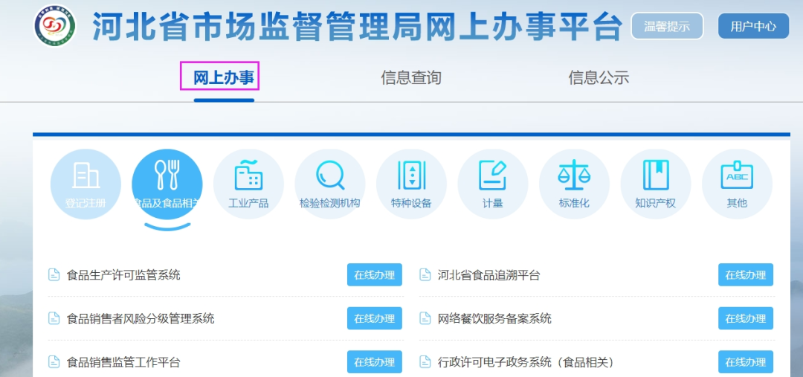Open the 其他 ABC badge icon
Image resolution: width=803 pixels, height=377 pixels.
click(x=737, y=184)
